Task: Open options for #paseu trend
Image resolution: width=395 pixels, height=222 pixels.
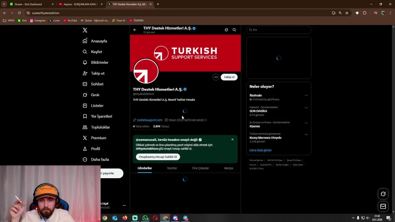Action: (306, 123)
